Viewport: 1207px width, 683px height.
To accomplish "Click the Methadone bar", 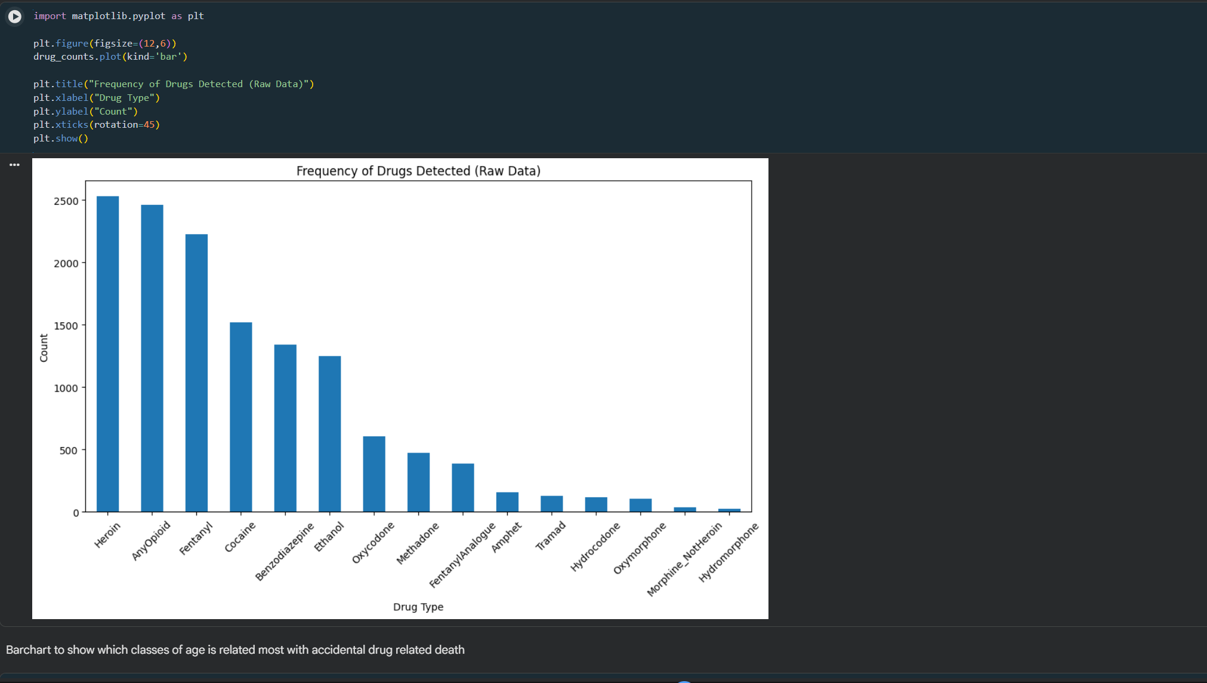I will click(x=418, y=482).
